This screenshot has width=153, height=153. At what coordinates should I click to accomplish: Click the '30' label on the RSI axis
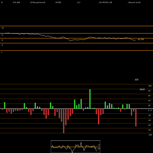click(2, 45)
